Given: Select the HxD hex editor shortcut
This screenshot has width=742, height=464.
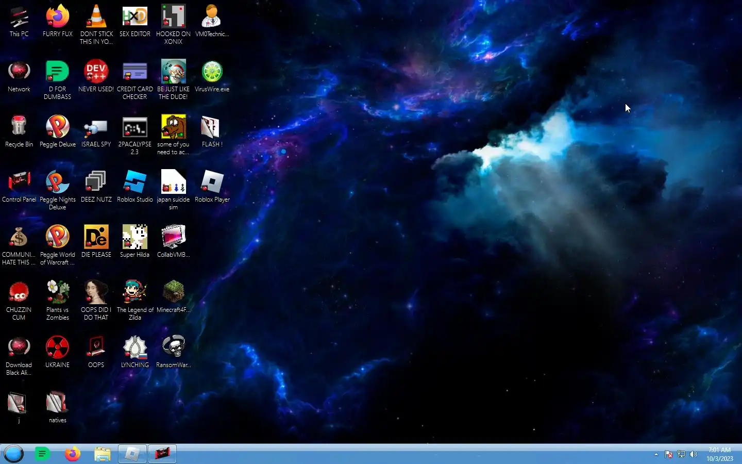Looking at the screenshot, I should (135, 22).
